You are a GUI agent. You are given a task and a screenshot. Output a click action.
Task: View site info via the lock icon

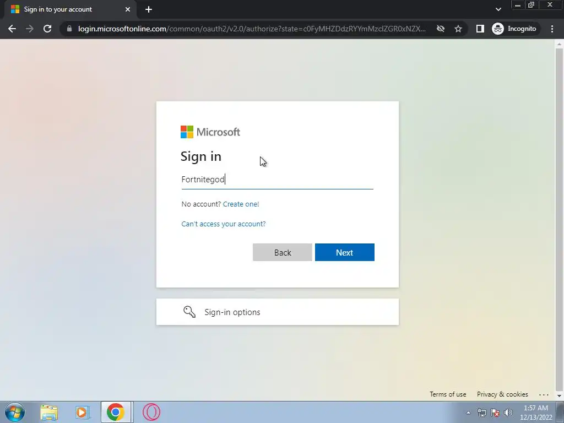(x=69, y=29)
